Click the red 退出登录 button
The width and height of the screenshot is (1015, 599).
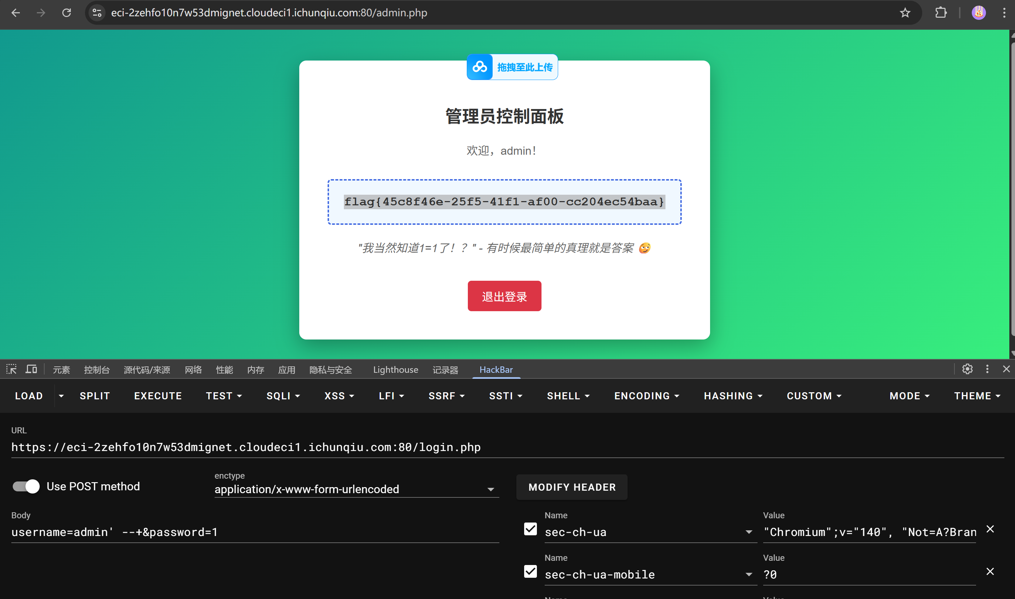[504, 296]
